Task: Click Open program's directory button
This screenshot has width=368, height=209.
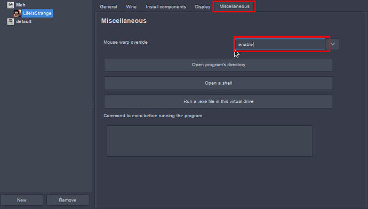Action: click(218, 65)
